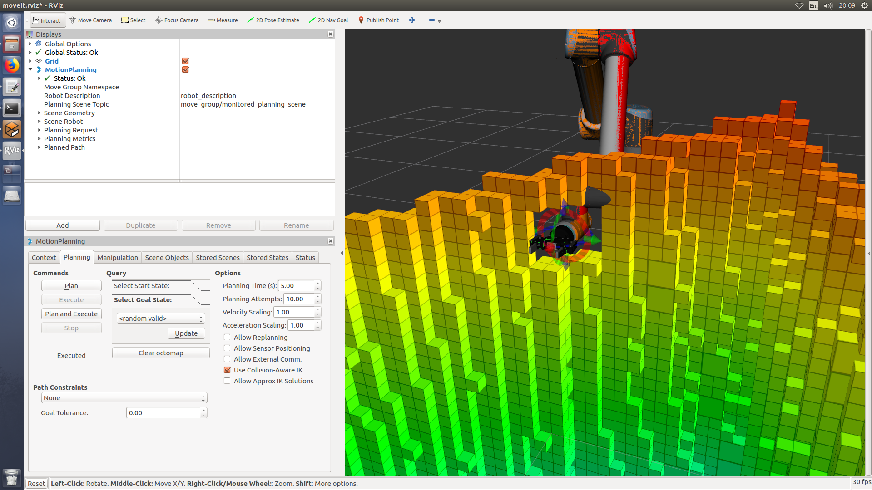Click the blue minus remove-tool icon
This screenshot has width=872, height=490.
click(432, 20)
